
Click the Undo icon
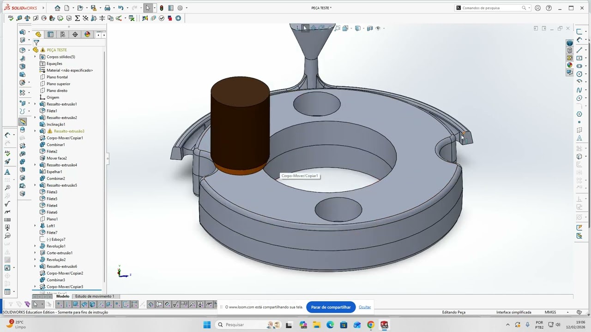pyautogui.click(x=121, y=8)
